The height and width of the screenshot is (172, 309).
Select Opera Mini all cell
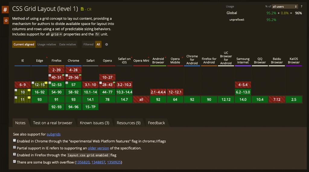tap(141, 100)
